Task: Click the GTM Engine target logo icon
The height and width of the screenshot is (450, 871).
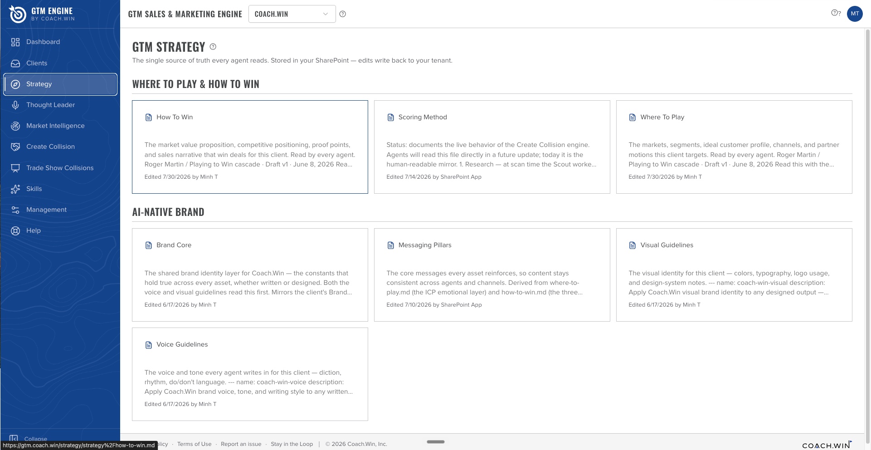Action: tap(18, 14)
